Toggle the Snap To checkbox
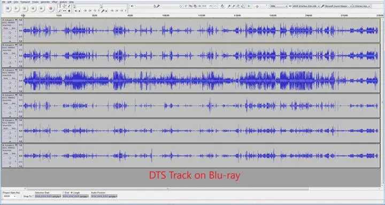The height and width of the screenshot is (205, 385). (x=34, y=196)
